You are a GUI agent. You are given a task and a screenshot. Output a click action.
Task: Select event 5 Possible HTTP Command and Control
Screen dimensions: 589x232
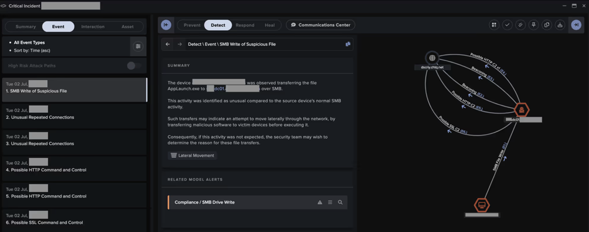pos(74,195)
